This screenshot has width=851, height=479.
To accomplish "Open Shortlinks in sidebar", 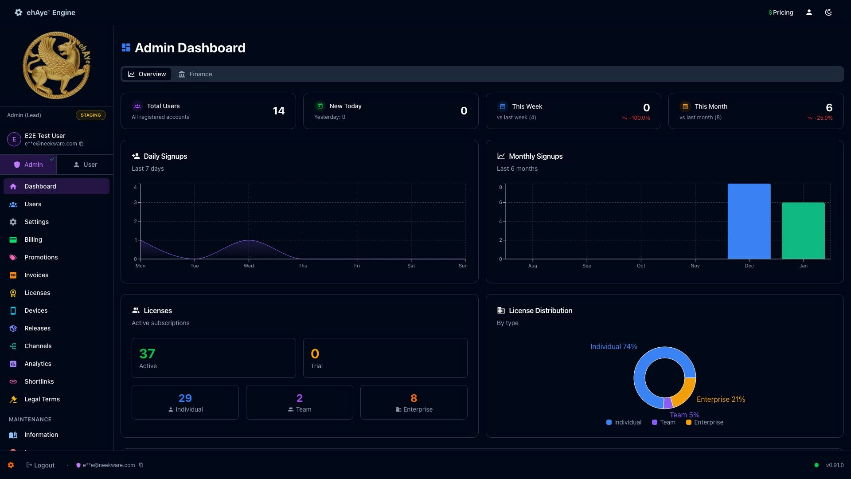I will click(39, 381).
